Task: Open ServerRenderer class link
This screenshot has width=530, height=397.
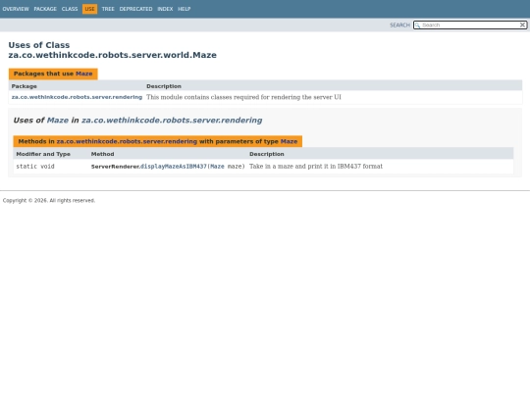Action: tap(115, 167)
